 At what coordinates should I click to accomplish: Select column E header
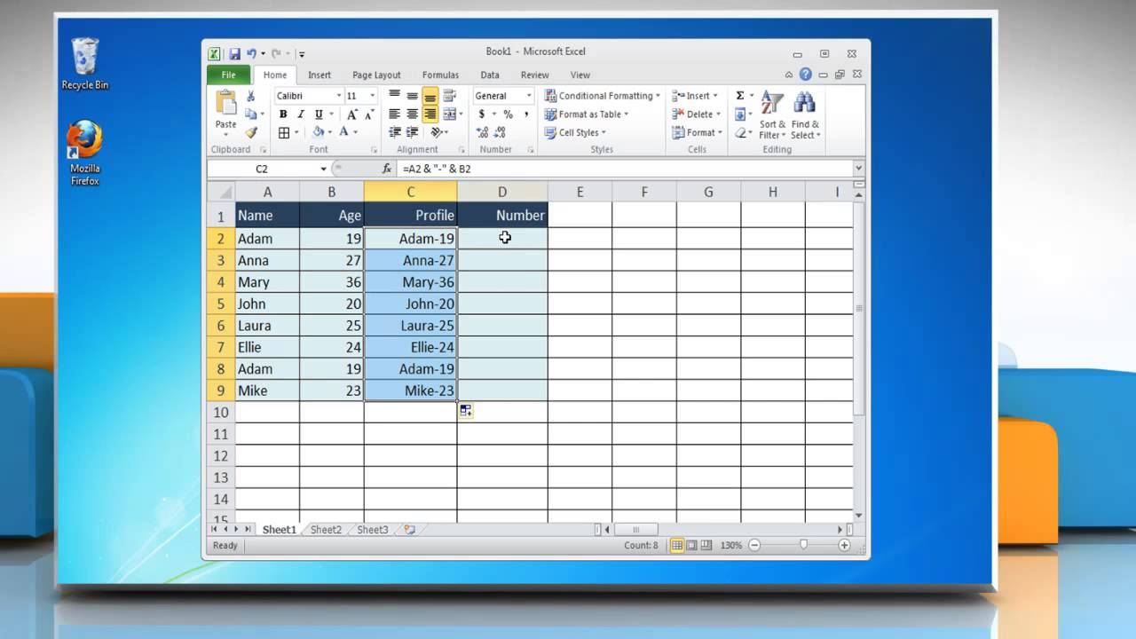click(580, 192)
